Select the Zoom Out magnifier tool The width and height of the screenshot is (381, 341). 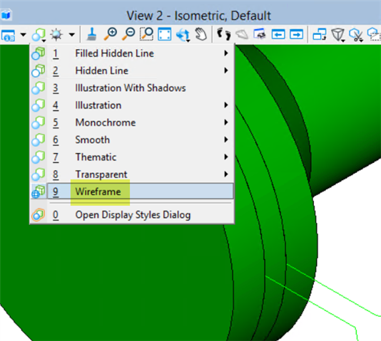128,34
